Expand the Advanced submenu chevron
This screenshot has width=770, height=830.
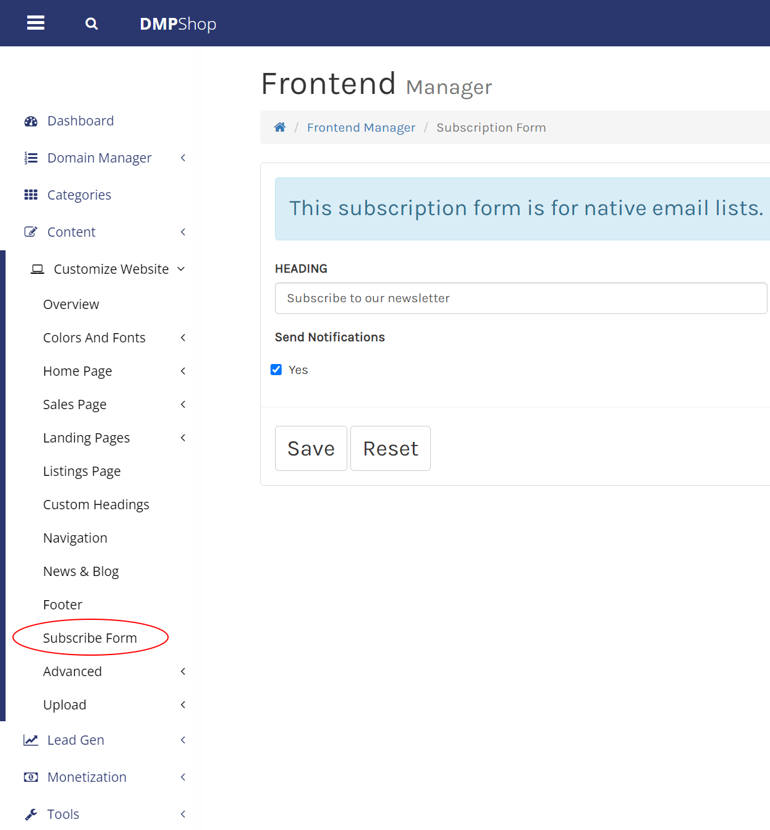[x=183, y=671]
